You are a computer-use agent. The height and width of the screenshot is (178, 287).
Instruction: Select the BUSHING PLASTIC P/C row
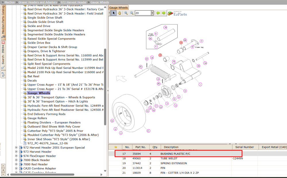[179, 154]
